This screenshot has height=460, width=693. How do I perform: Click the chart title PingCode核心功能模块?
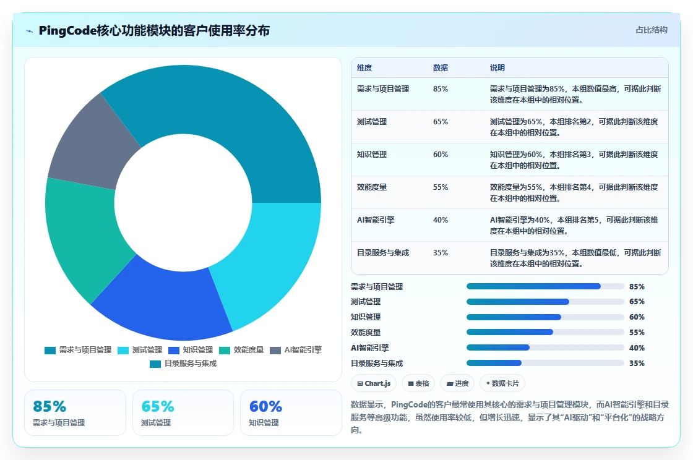154,30
